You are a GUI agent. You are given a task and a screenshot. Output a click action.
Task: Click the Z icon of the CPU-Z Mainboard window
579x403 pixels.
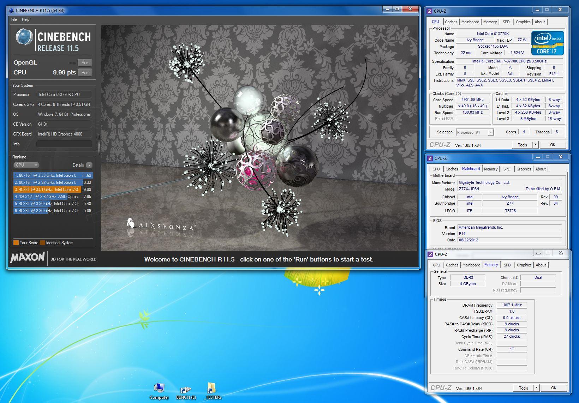tap(430, 158)
